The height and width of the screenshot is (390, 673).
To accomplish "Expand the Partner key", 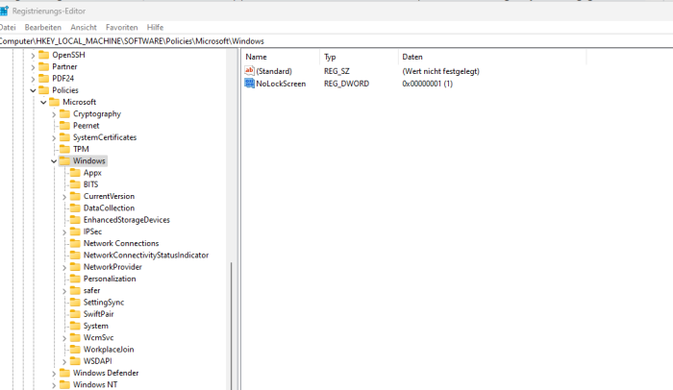I will click(33, 67).
